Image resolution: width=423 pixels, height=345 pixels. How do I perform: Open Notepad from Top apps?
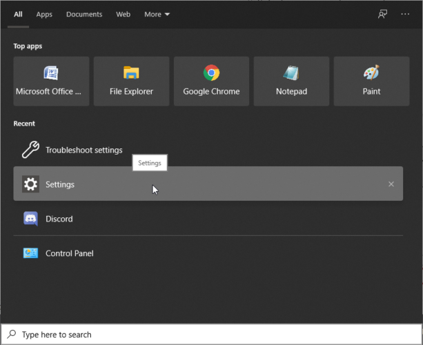tap(291, 81)
